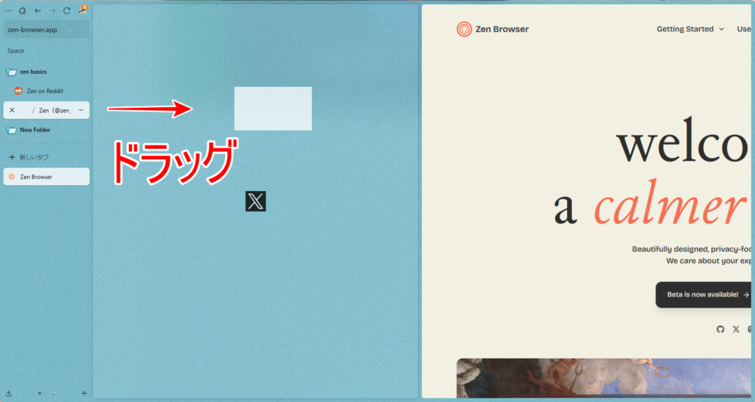Open the GitHub icon link on webpage

pos(720,329)
